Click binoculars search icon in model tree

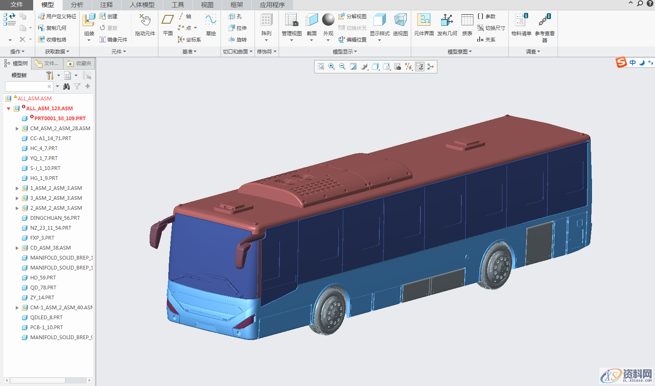click(66, 86)
